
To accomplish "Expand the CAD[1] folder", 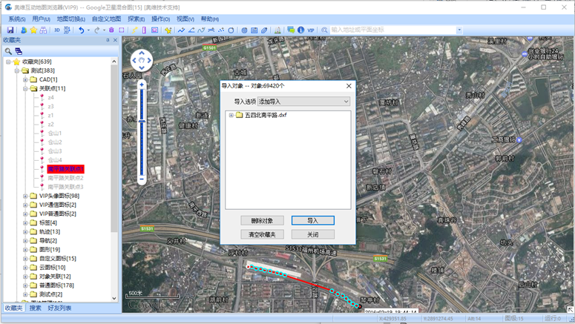I will (25, 79).
